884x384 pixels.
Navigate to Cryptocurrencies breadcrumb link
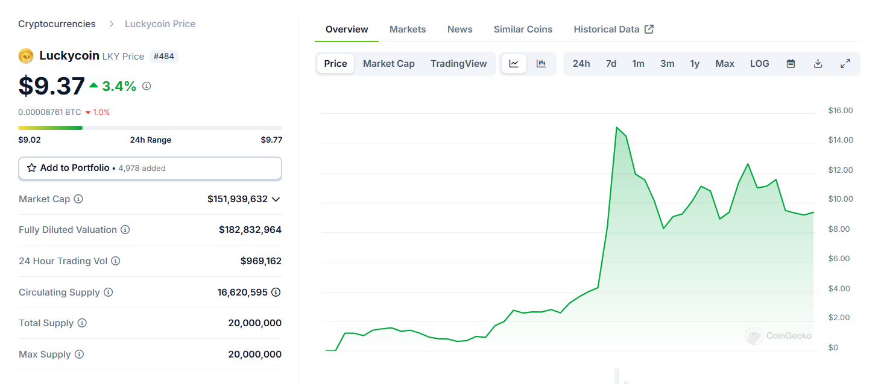57,23
